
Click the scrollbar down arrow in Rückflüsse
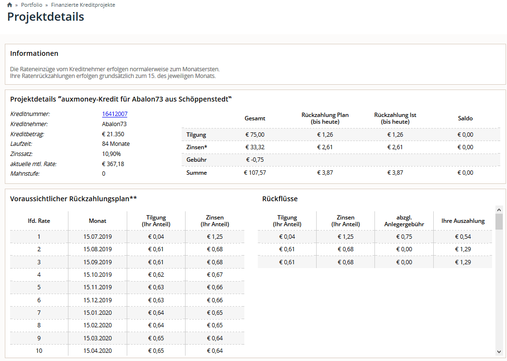point(499,352)
